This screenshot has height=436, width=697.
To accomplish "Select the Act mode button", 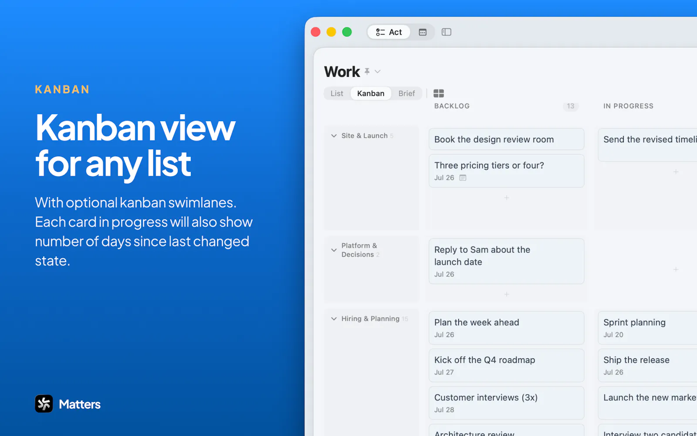I will click(389, 32).
